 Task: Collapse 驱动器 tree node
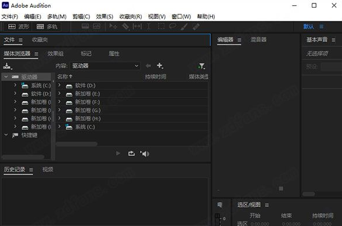pyautogui.click(x=6, y=76)
